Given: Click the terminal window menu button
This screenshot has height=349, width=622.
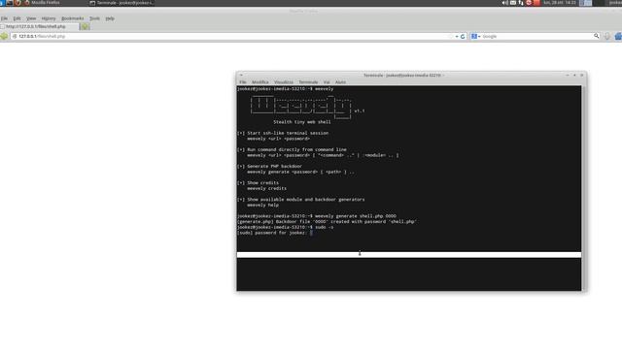Looking at the screenshot, I should [241, 75].
